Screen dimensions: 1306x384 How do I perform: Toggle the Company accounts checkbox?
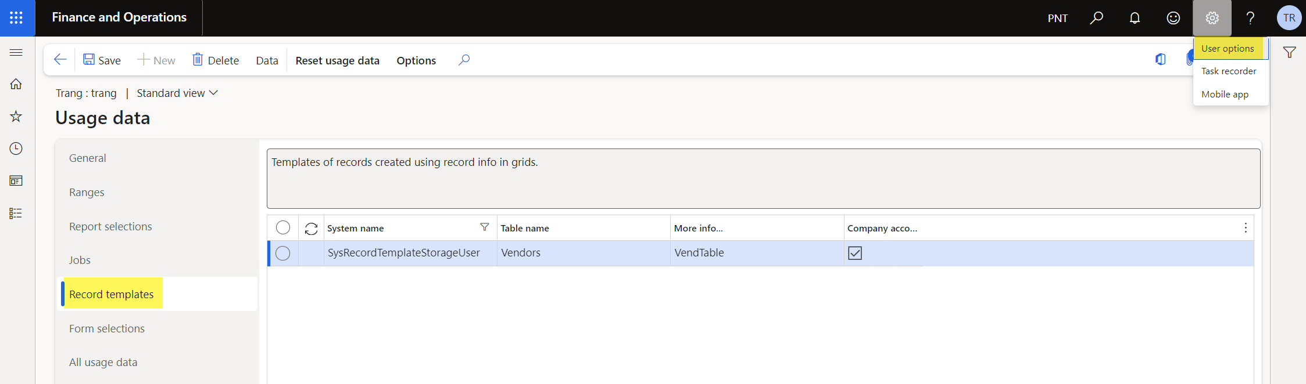coord(855,253)
